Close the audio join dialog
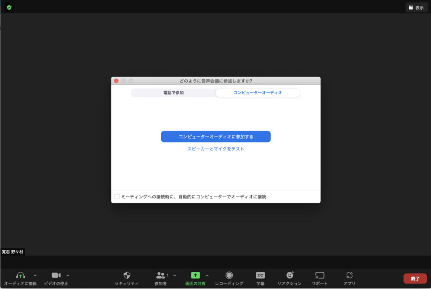Image resolution: width=431 pixels, height=289 pixels. (x=116, y=81)
